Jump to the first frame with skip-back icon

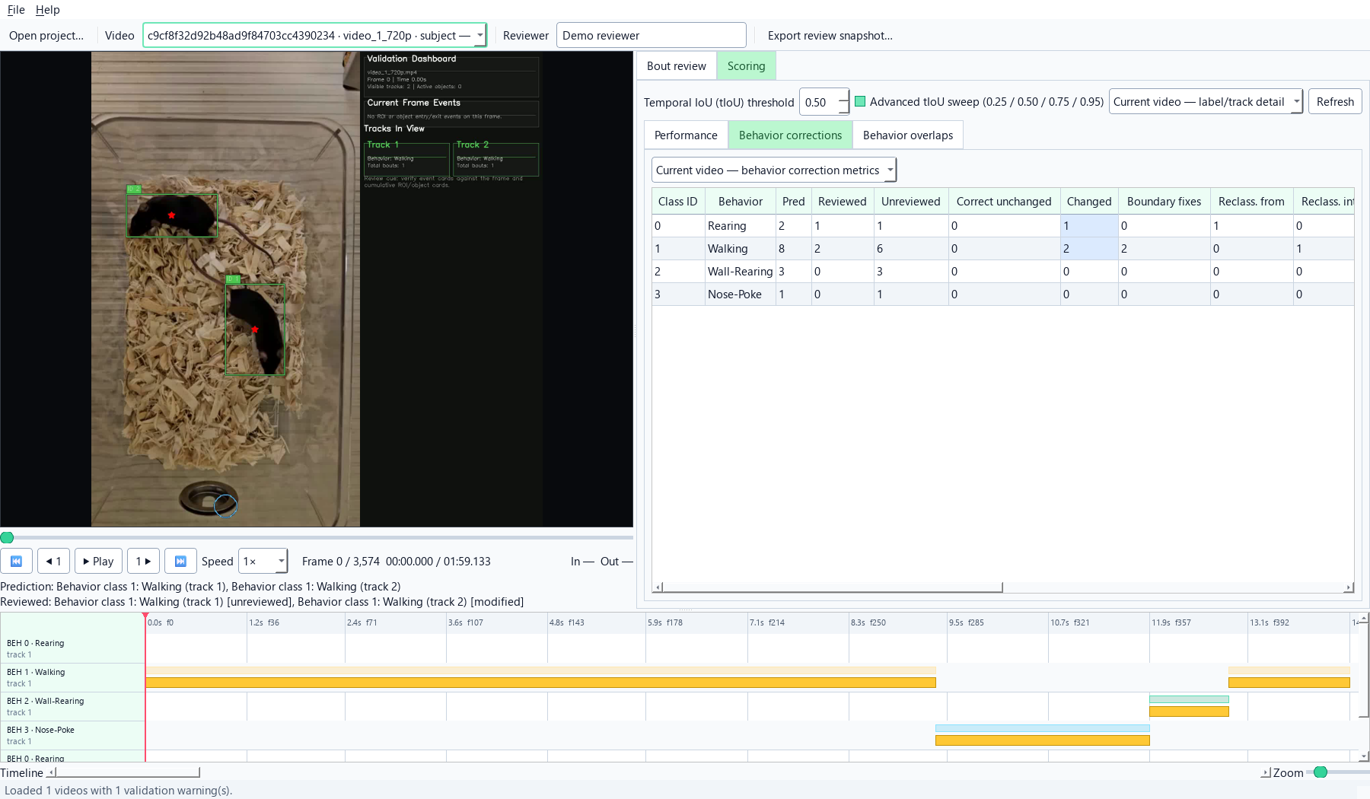[x=16, y=561]
